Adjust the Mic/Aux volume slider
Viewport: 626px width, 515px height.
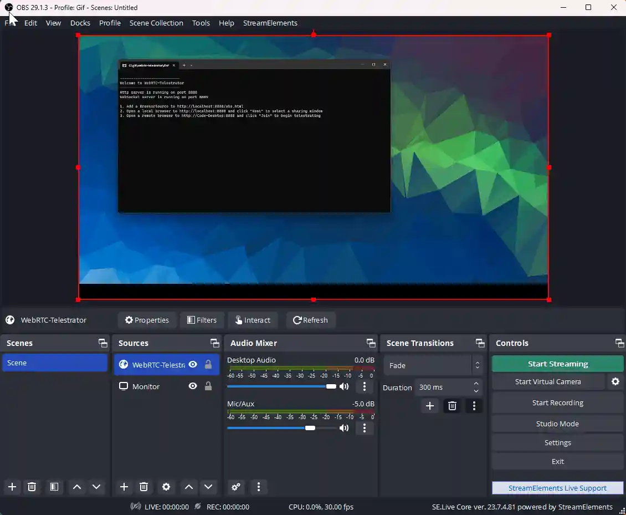pyautogui.click(x=310, y=428)
